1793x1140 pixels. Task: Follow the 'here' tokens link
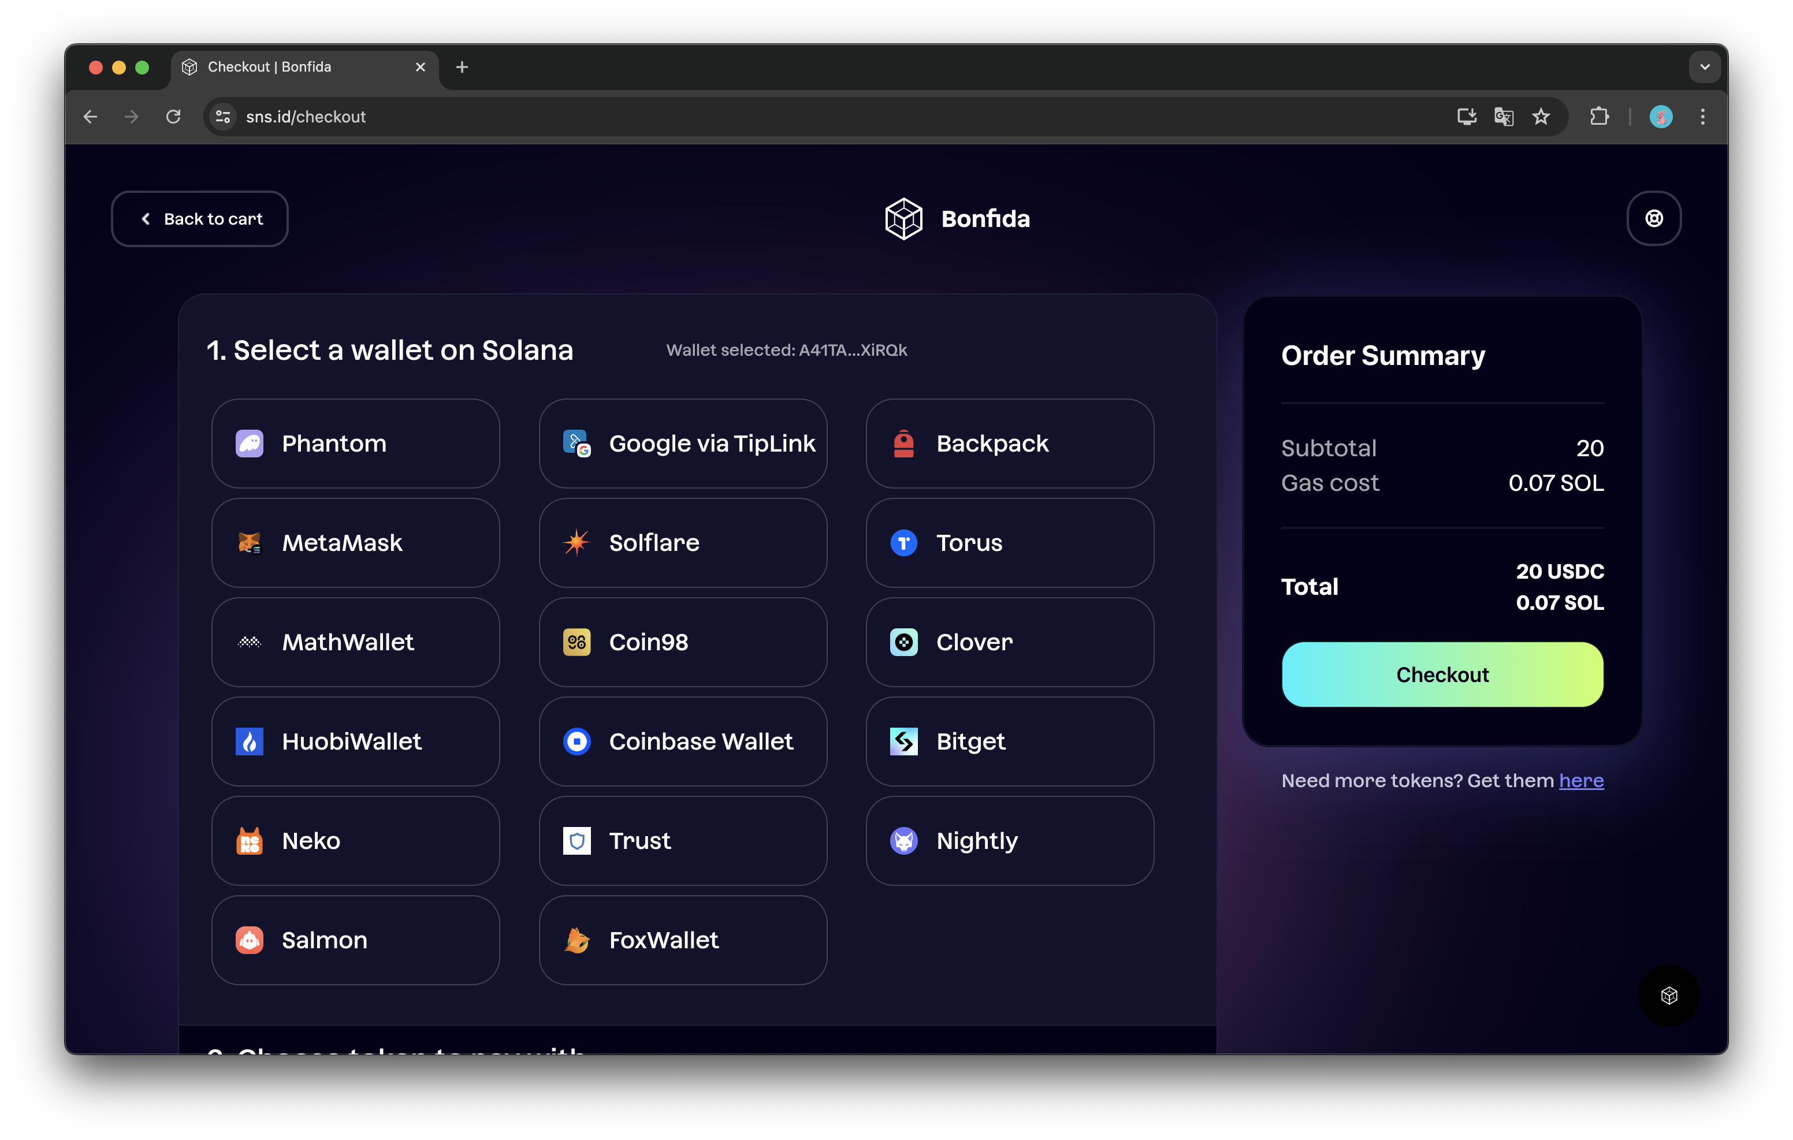point(1581,780)
